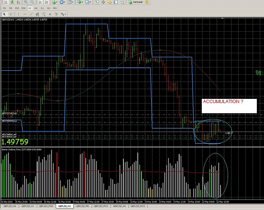This screenshot has height=210, width=264.
Task: Expand the templates dropdown arrow
Action: [72, 2]
